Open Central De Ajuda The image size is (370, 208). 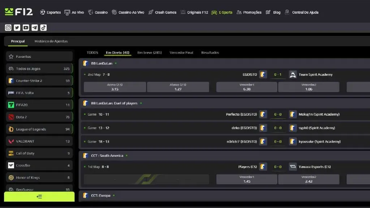point(305,12)
